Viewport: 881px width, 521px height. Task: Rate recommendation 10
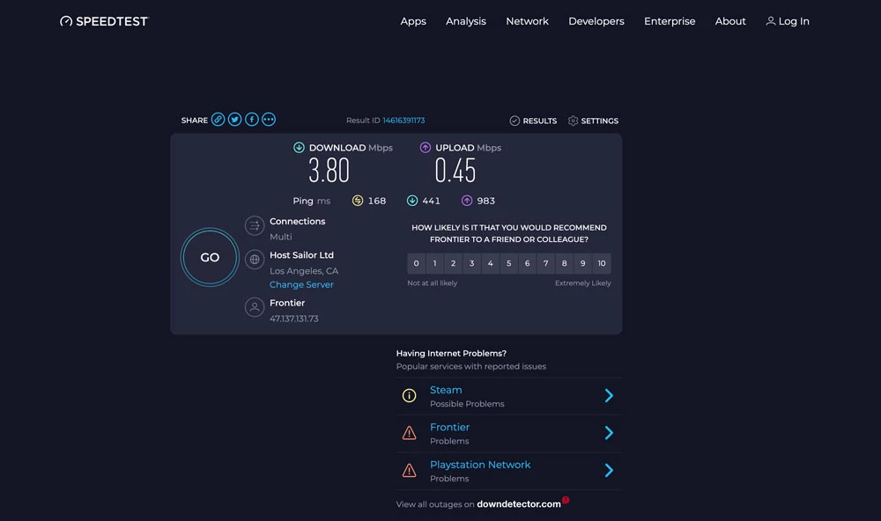[x=602, y=263]
